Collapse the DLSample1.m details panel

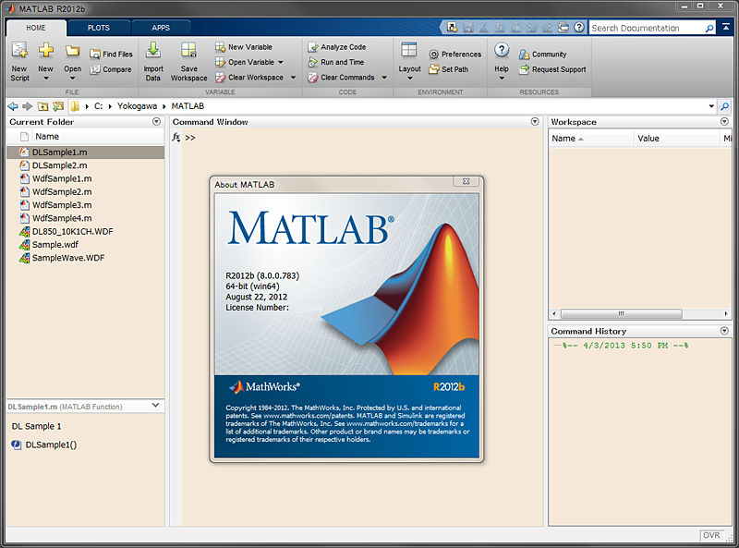[155, 405]
